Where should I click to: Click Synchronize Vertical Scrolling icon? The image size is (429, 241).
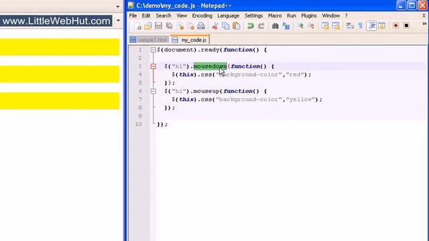tap(325, 26)
